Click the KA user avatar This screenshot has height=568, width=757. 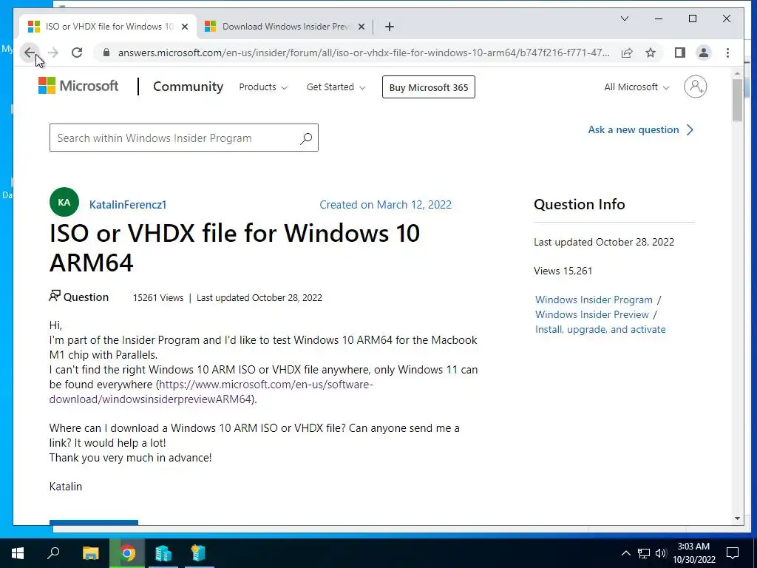point(64,202)
